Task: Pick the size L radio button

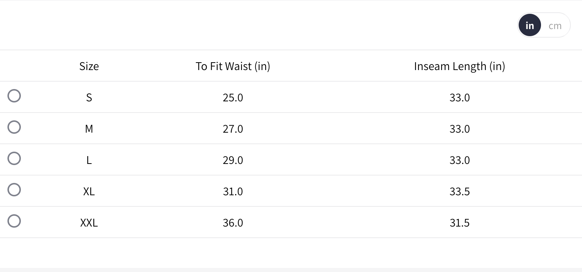Action: point(14,159)
